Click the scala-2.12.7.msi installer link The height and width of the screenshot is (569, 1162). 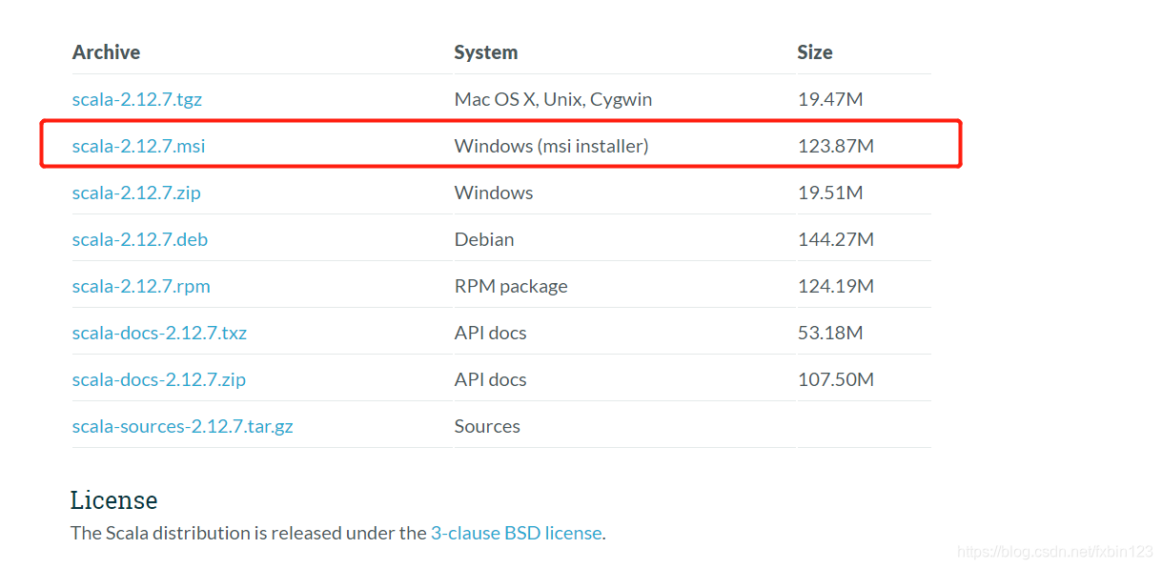click(x=139, y=146)
